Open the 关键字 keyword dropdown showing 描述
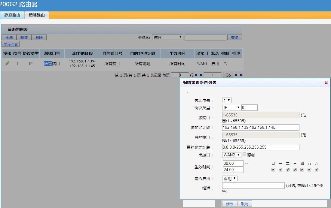Screen dimensions: 331x208 click(167, 37)
